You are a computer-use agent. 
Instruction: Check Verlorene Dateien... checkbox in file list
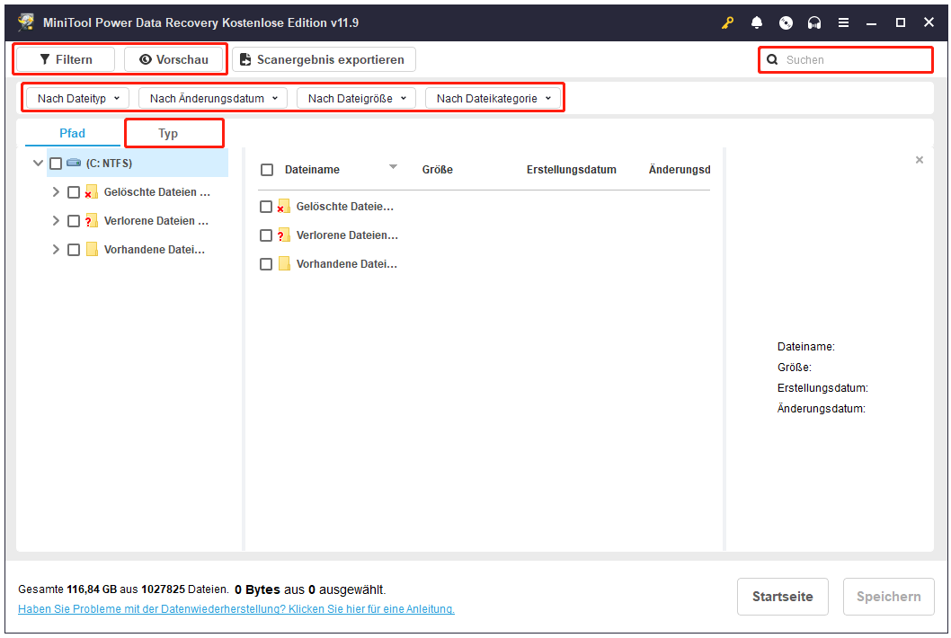266,235
